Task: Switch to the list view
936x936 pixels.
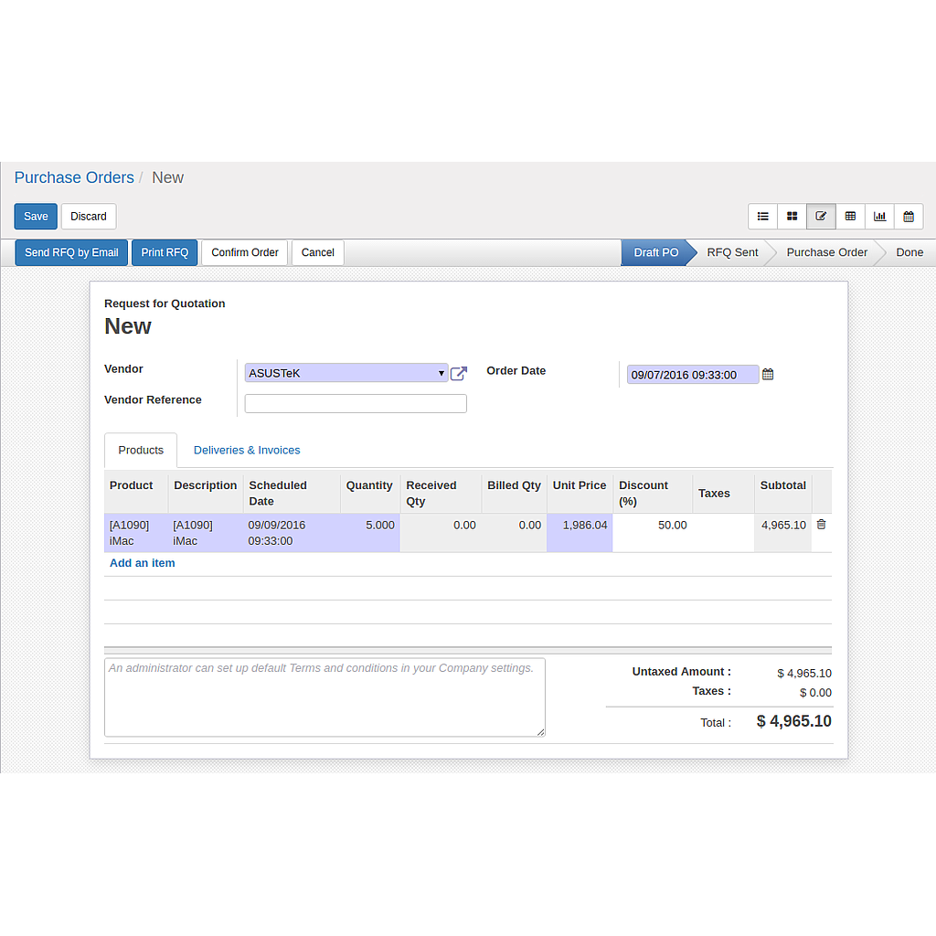Action: tap(762, 217)
